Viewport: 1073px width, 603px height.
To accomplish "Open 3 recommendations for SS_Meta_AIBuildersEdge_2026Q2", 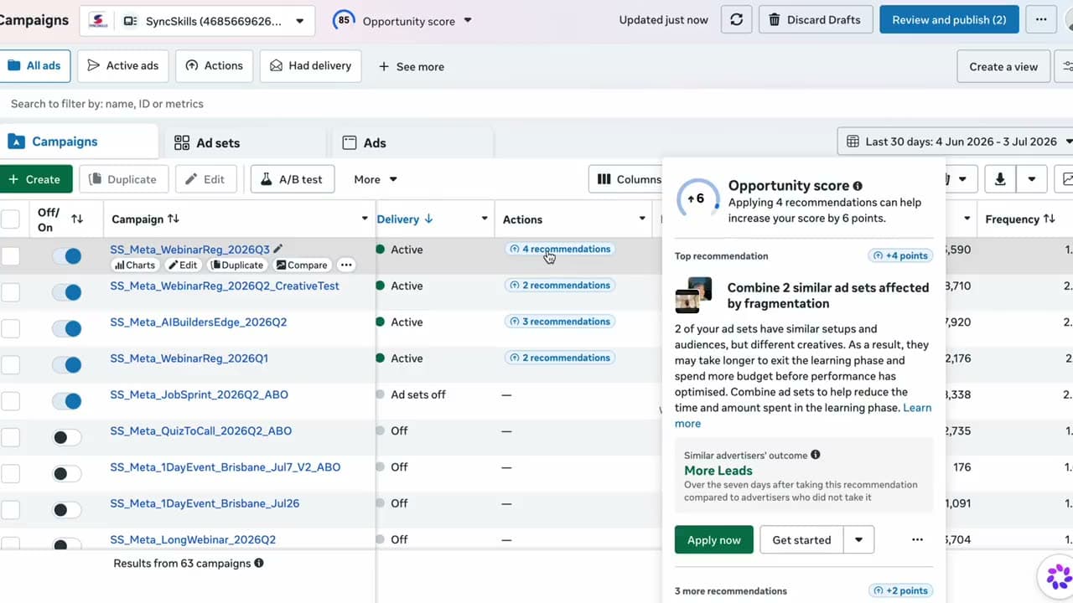I will pyautogui.click(x=560, y=322).
